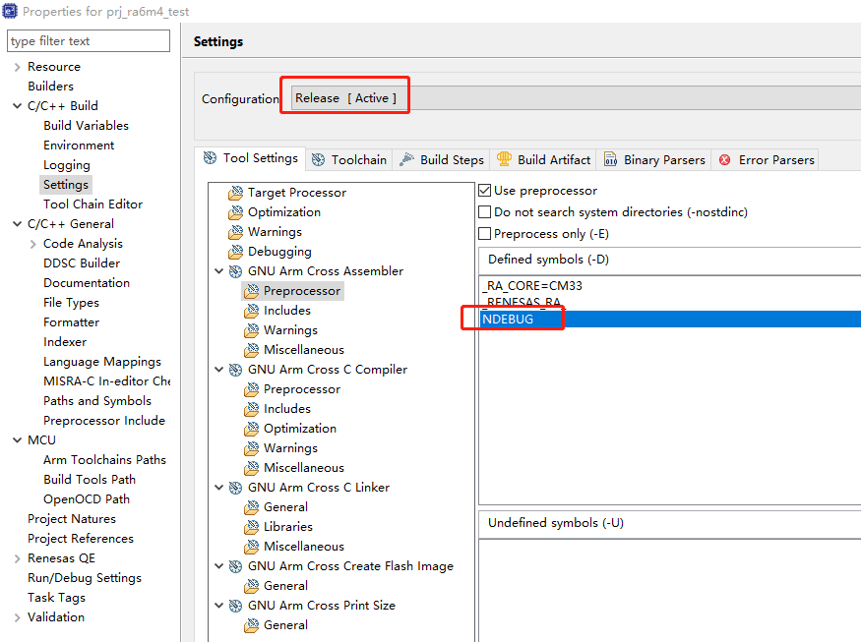Open the Build Steps tab
The height and width of the screenshot is (642, 861).
click(x=442, y=159)
